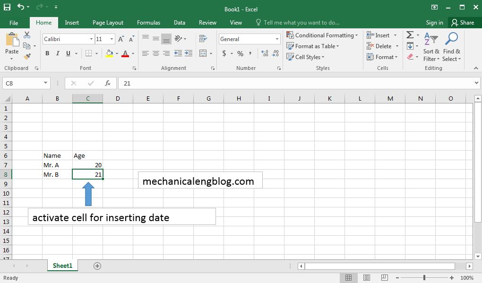Click the Merge & Center icon

point(203,53)
